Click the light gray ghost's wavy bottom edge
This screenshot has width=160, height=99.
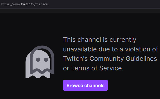38,76
